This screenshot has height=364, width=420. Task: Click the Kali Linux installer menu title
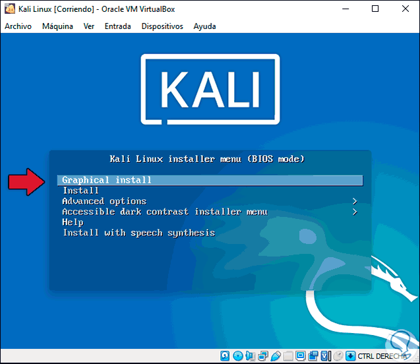pos(207,159)
